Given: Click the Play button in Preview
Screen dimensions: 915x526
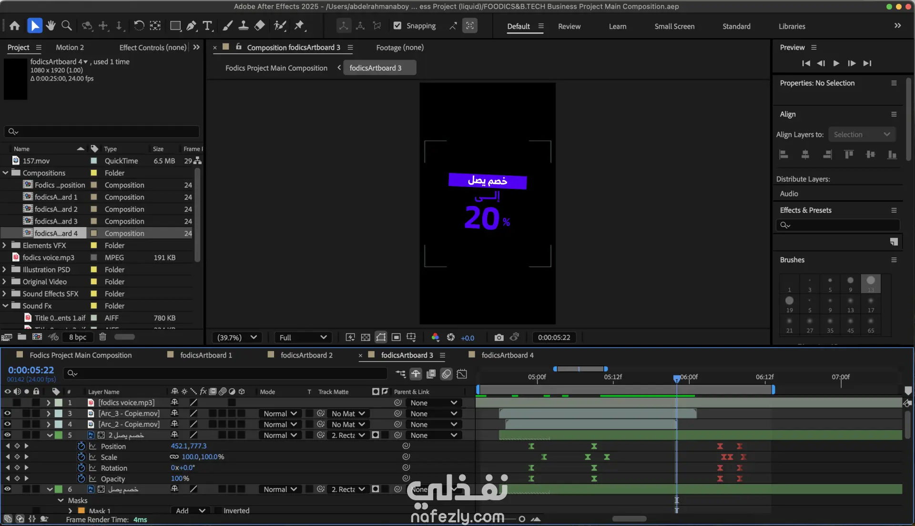Looking at the screenshot, I should pos(836,63).
